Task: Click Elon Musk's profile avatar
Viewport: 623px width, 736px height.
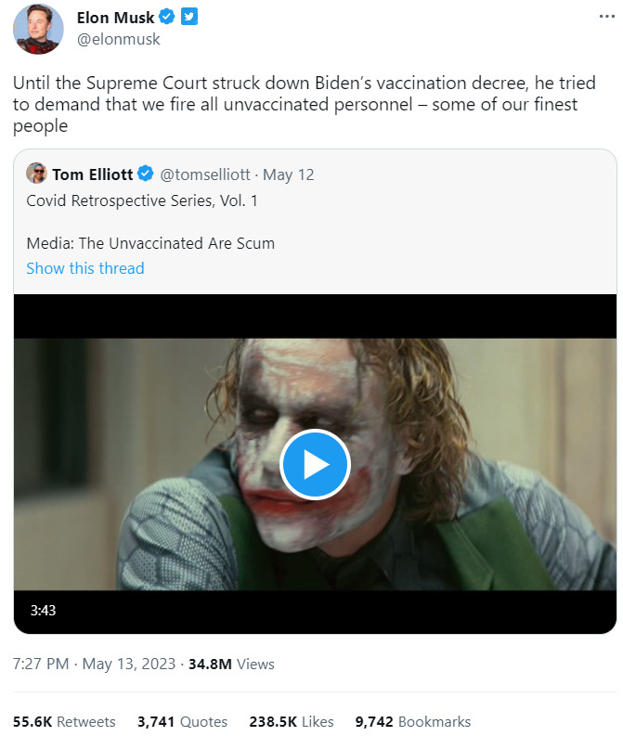Action: point(38,29)
